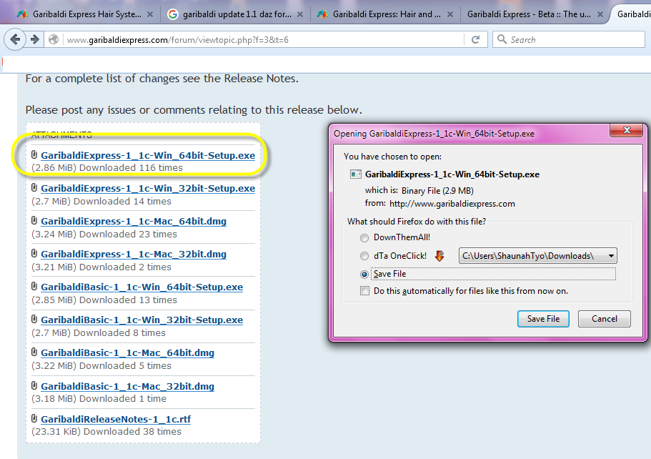
Task: Select the dTa OneClick! radio option
Action: click(x=364, y=256)
